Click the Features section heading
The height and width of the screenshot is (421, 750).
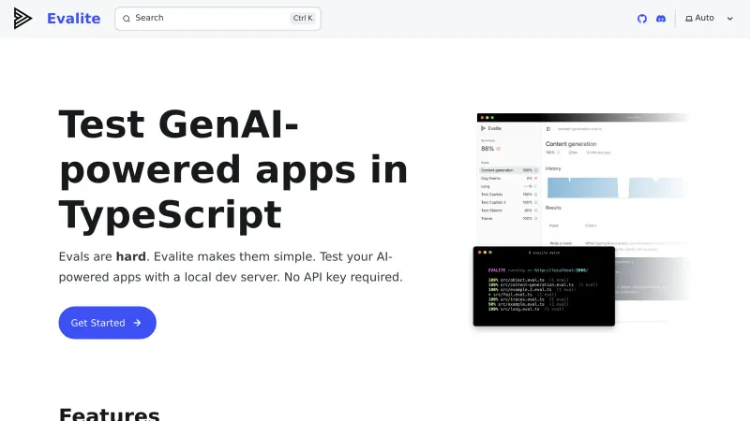pos(109,414)
